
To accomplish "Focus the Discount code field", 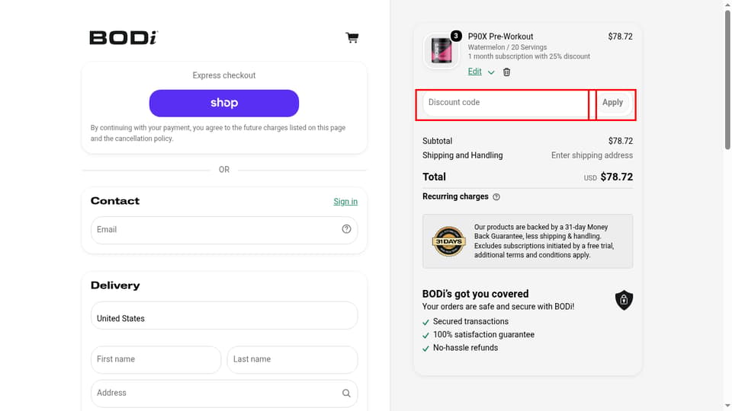I will [505, 103].
